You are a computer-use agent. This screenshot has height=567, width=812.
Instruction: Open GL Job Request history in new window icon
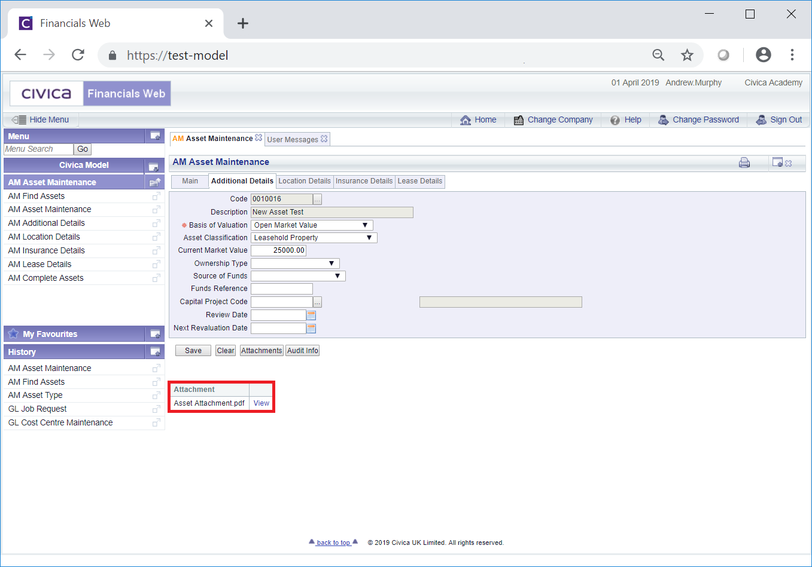[156, 409]
